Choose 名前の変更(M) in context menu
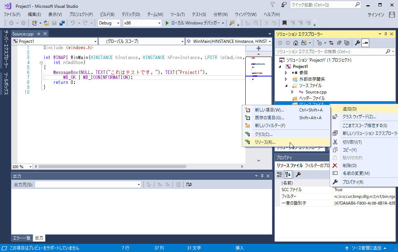398x252 pixels. click(364, 173)
